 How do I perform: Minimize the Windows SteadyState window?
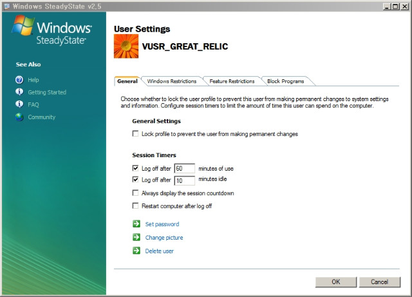[386, 6]
